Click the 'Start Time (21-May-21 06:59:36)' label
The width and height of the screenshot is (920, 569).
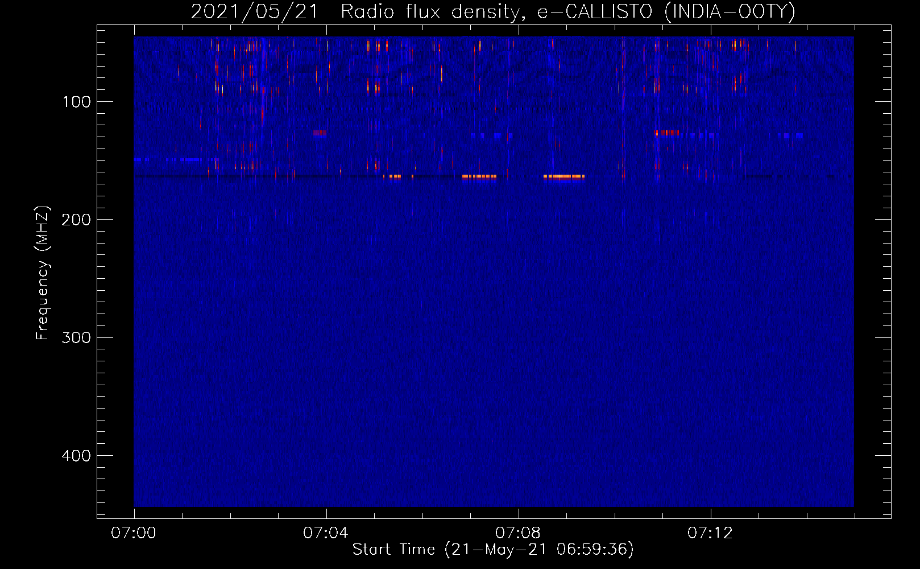(x=493, y=550)
